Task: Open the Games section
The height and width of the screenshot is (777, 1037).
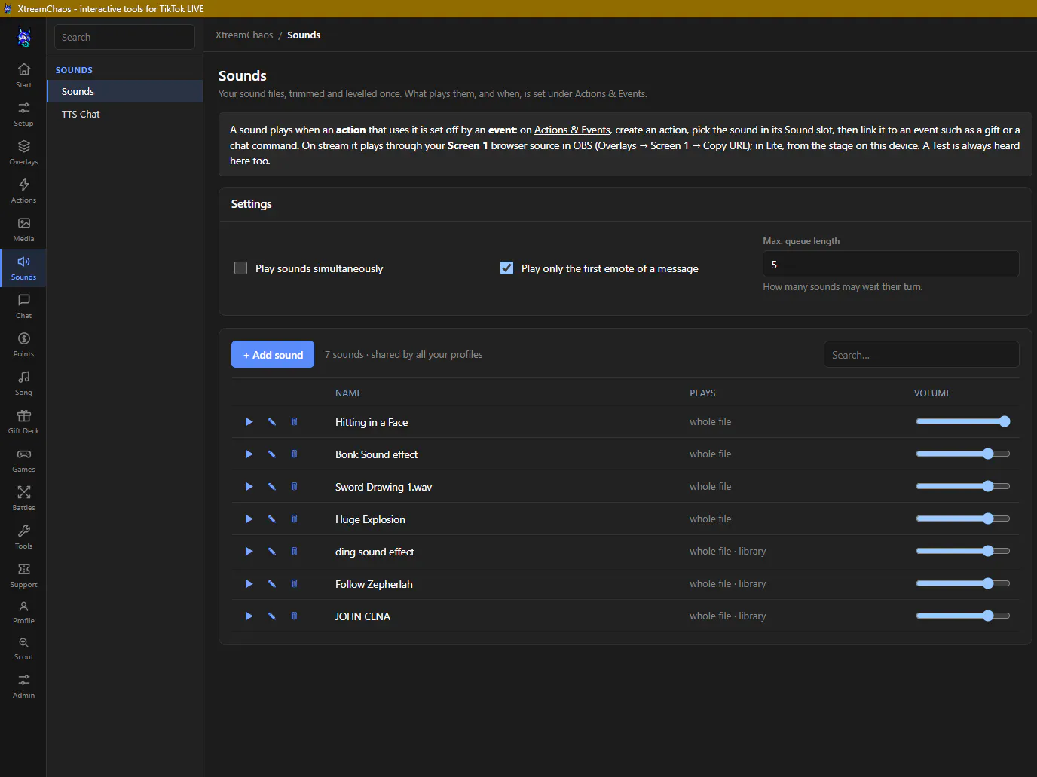Action: coord(23,460)
